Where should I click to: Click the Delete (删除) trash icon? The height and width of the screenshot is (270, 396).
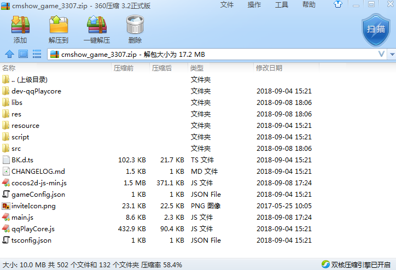pyautogui.click(x=135, y=25)
